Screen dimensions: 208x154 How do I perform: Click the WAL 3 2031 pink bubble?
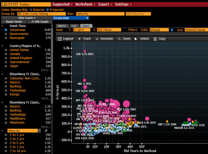84,80
